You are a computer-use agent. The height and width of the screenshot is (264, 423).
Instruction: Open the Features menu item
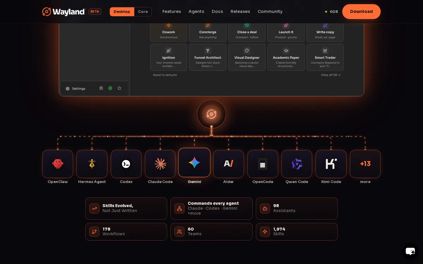[172, 12]
